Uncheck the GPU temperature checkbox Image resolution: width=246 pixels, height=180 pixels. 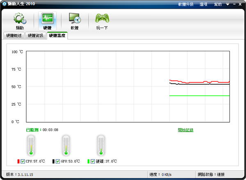pos(58,161)
